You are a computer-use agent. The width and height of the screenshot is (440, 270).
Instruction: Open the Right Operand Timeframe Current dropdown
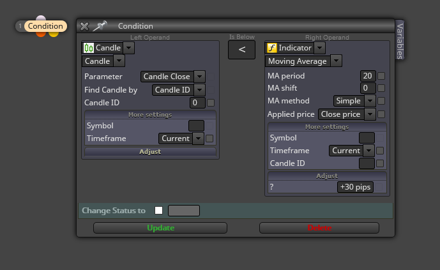(x=368, y=151)
